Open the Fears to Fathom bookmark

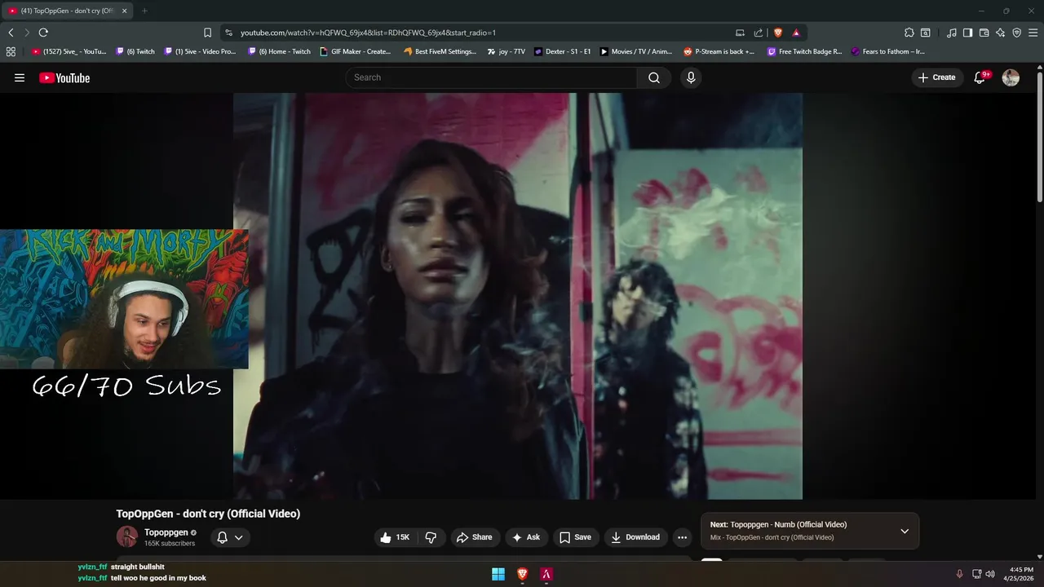coord(888,51)
